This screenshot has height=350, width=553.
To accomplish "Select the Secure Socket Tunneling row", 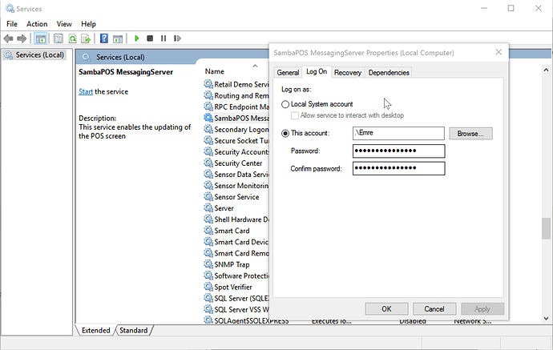I will 236,141.
